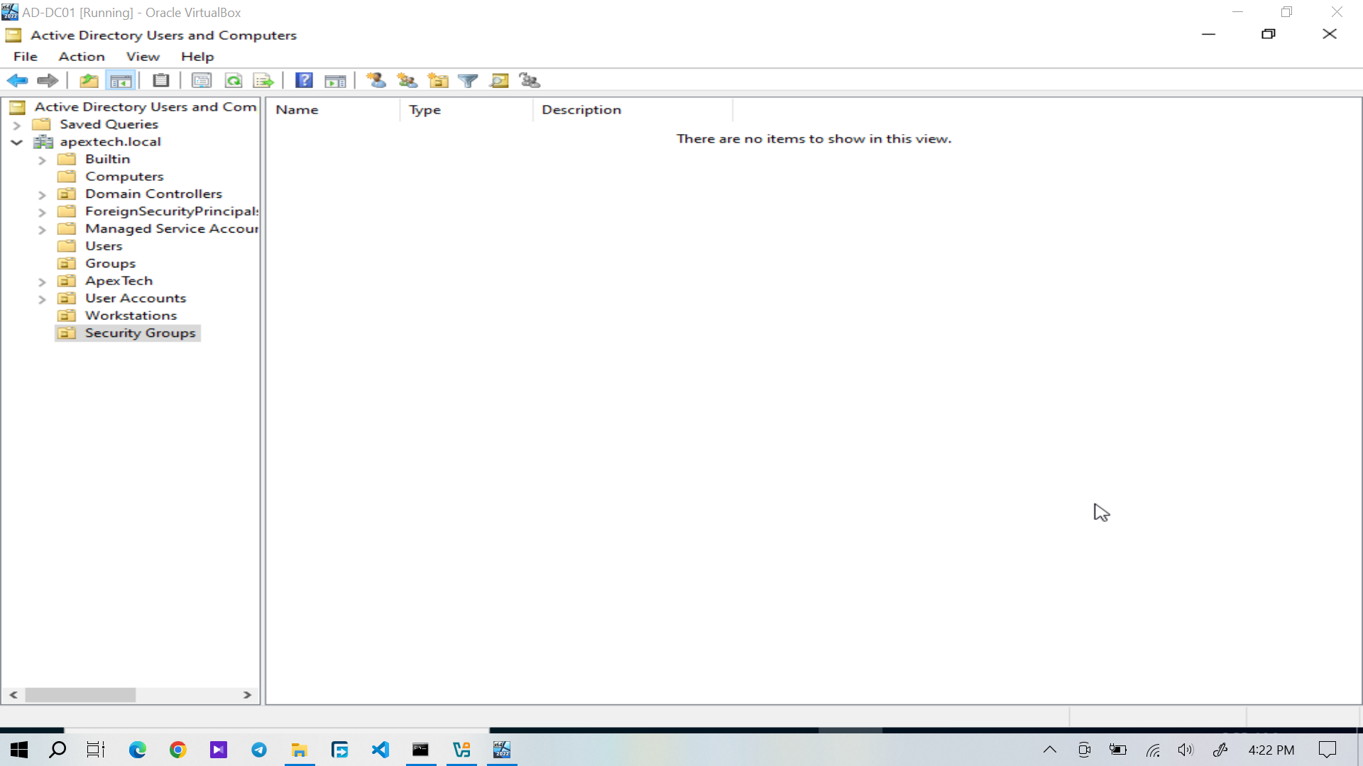Go up one level in the tree
Image resolution: width=1363 pixels, height=766 pixels.
(x=89, y=81)
